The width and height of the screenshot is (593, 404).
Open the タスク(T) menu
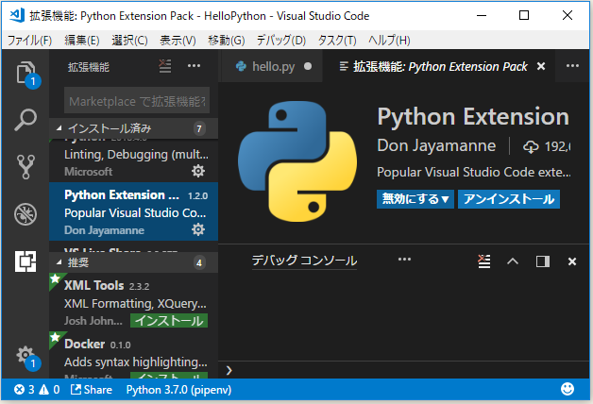point(337,40)
